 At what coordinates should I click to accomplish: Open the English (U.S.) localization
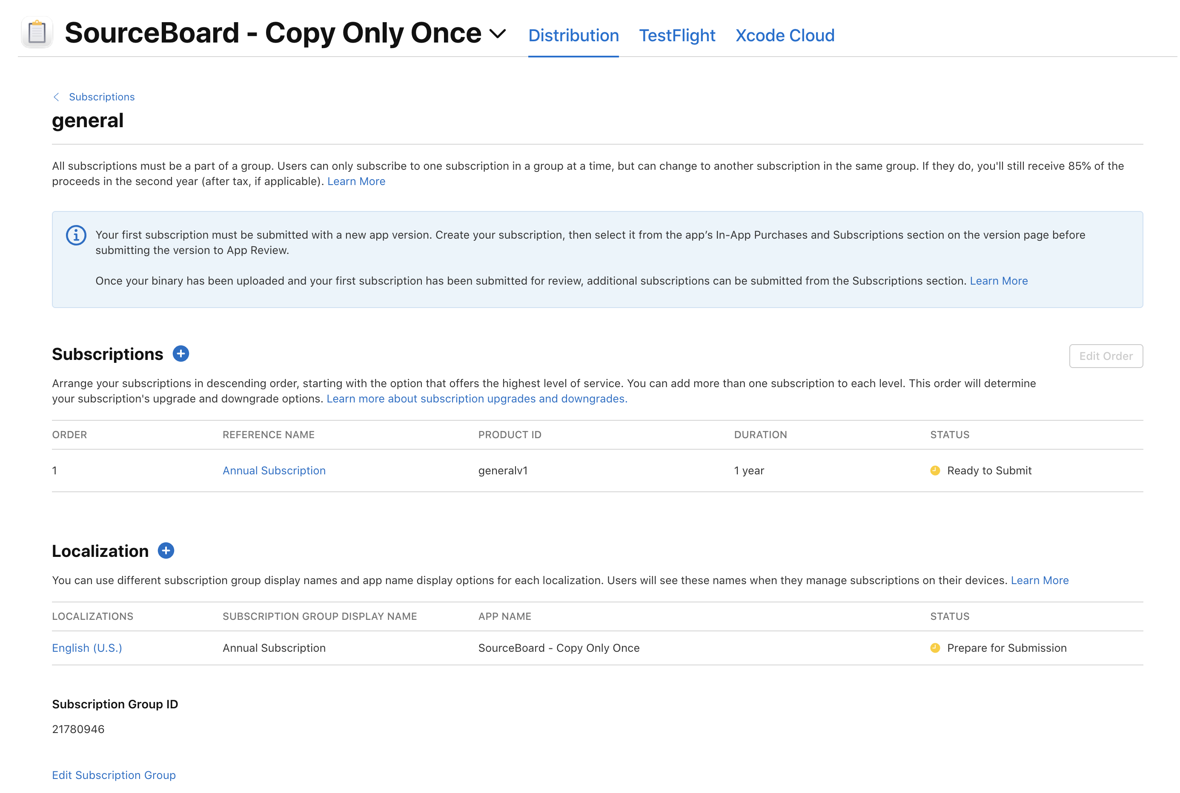pyautogui.click(x=87, y=648)
